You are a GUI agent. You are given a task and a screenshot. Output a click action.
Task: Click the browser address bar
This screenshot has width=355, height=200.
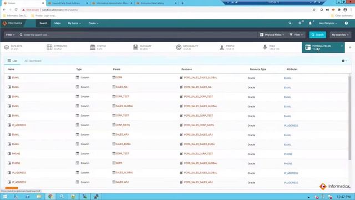point(165,10)
